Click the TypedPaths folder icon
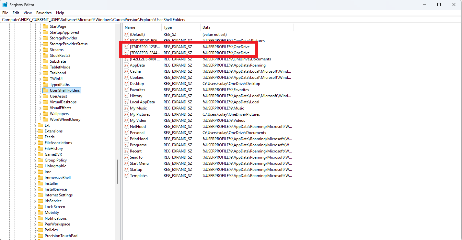 [x=46, y=85]
